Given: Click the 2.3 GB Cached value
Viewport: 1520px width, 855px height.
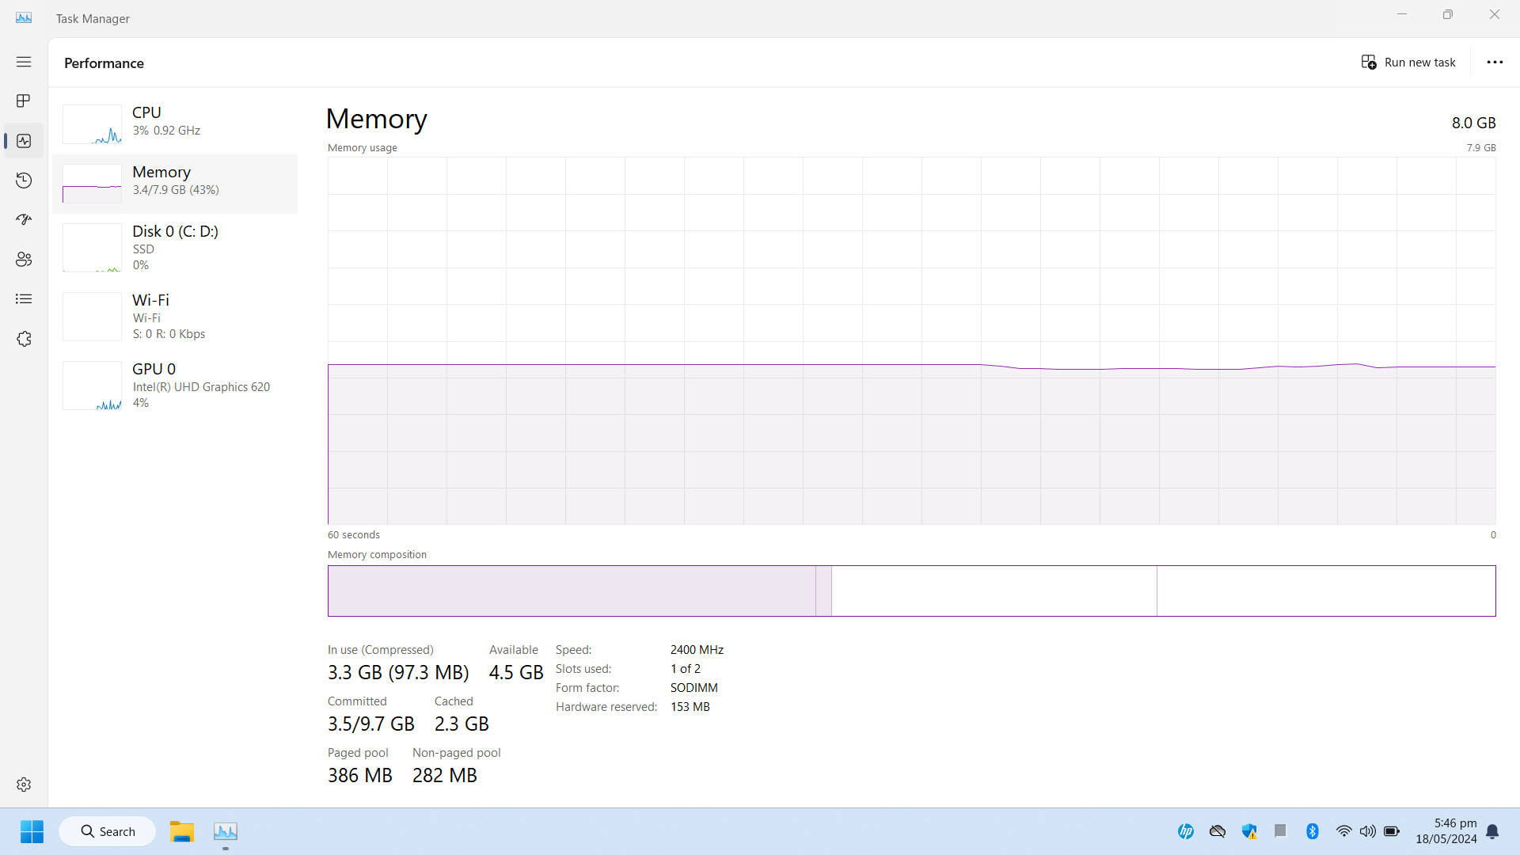Looking at the screenshot, I should click(462, 724).
